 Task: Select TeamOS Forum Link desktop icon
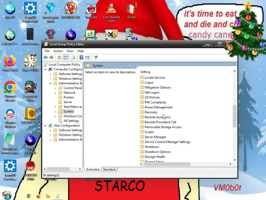[30, 12]
